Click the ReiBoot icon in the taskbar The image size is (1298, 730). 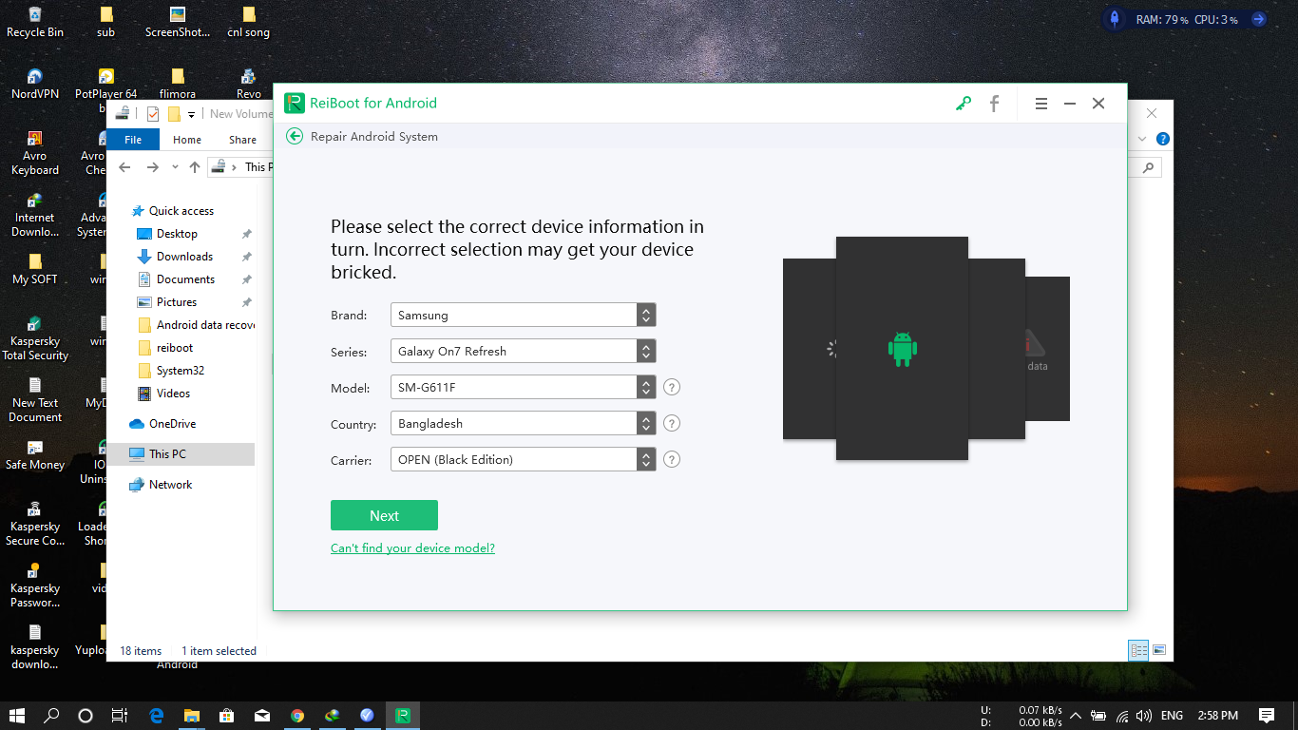point(403,716)
